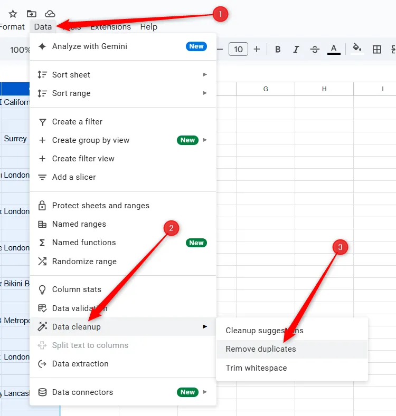Click the star icon to favorite document

(x=13, y=14)
